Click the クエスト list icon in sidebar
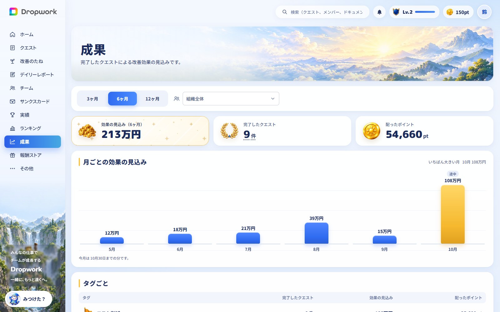 point(12,48)
